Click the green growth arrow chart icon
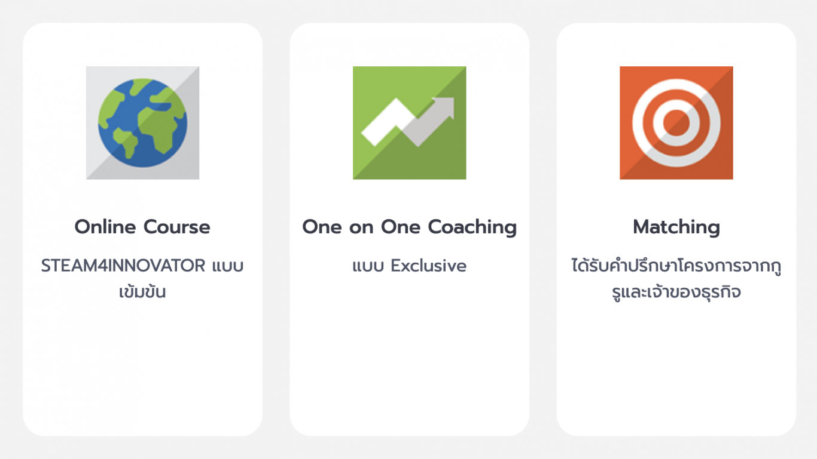This screenshot has height=459, width=817. pyautogui.click(x=409, y=123)
